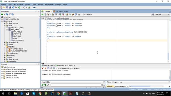171x96 pixels.
Task: Open the Windows notification center icon
Action: point(167,94)
